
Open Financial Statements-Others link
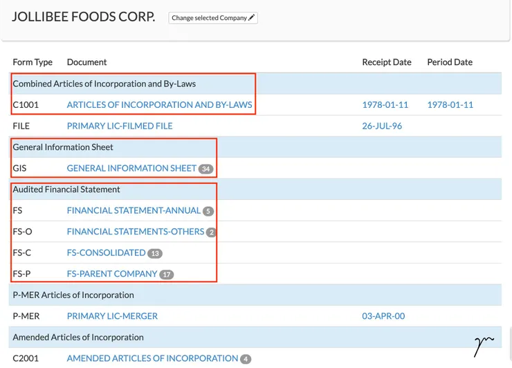click(136, 232)
